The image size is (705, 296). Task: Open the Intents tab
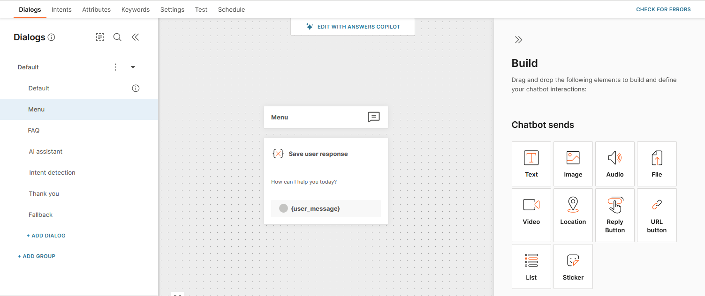pyautogui.click(x=61, y=9)
